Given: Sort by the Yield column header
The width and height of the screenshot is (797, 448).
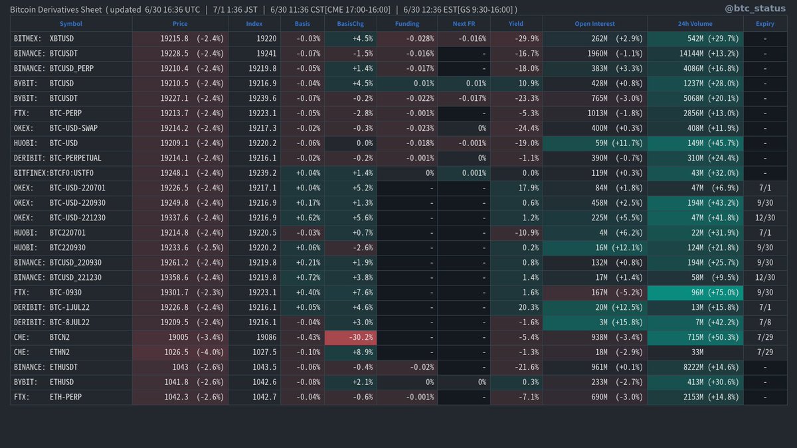Looking at the screenshot, I should (516, 23).
